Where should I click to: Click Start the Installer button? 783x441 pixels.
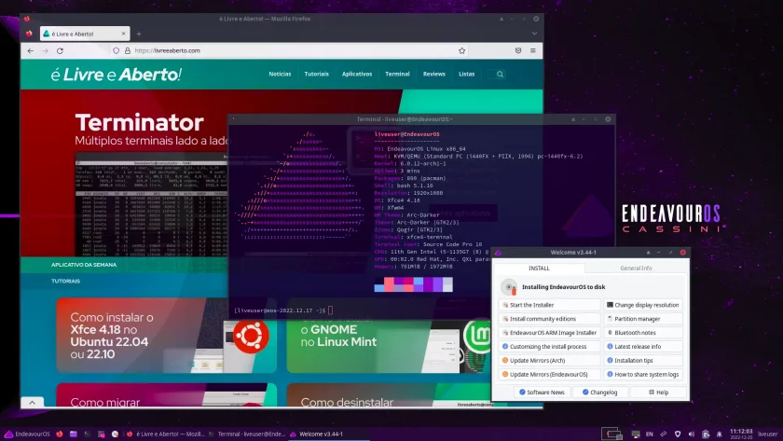549,305
